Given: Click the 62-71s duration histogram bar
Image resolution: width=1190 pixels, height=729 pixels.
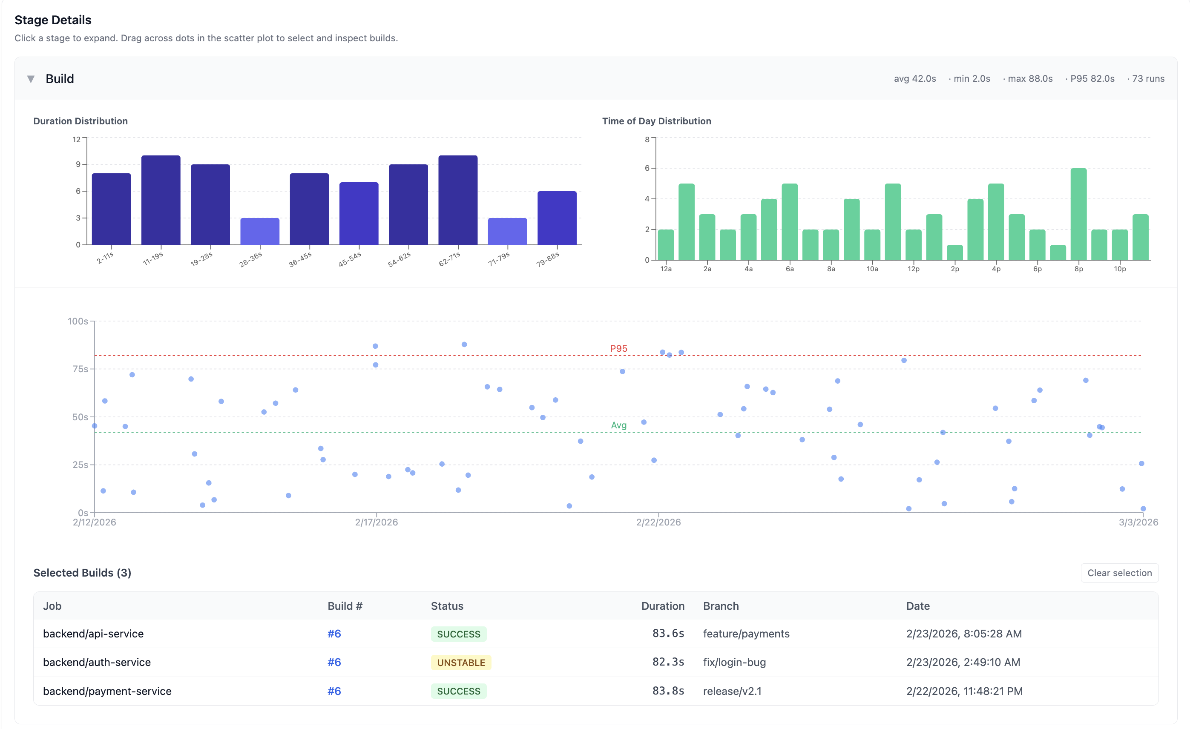Looking at the screenshot, I should [457, 201].
